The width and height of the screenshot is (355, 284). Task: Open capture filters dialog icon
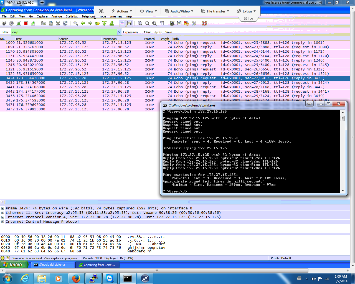point(172,23)
